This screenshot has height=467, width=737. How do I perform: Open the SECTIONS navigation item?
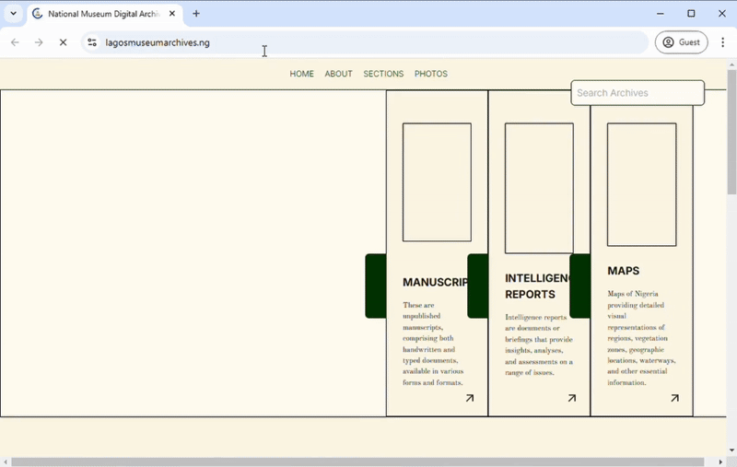383,74
